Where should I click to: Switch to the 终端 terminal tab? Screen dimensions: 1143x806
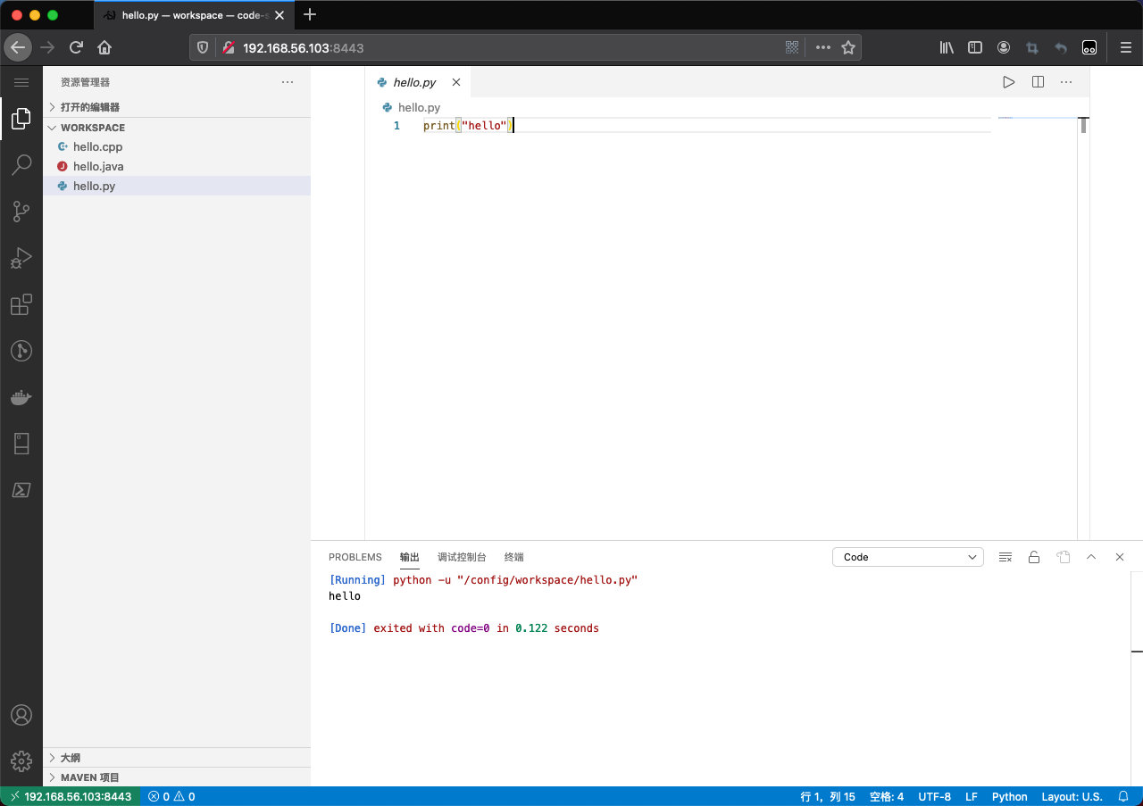point(514,557)
